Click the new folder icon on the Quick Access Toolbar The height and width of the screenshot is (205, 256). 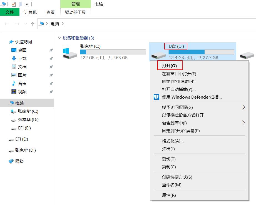click(20, 4)
